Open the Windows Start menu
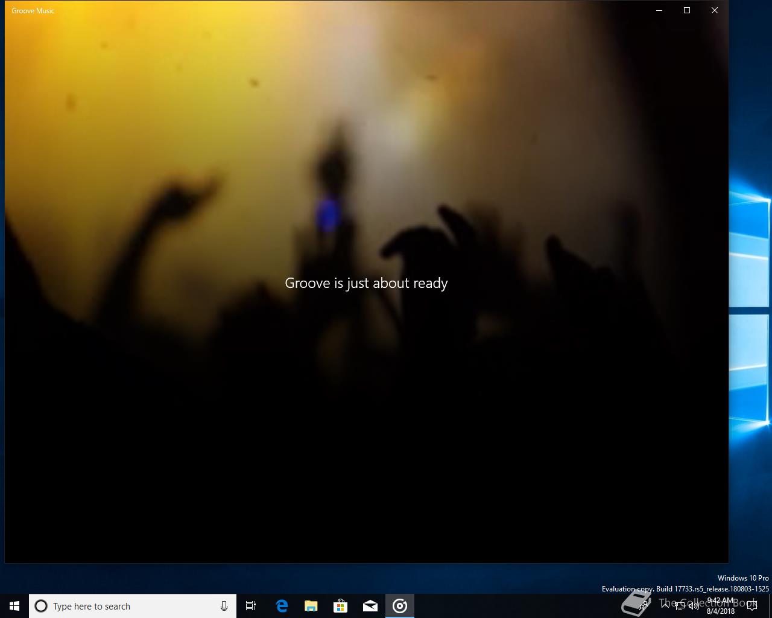Viewport: 772px width, 618px height. 14,606
